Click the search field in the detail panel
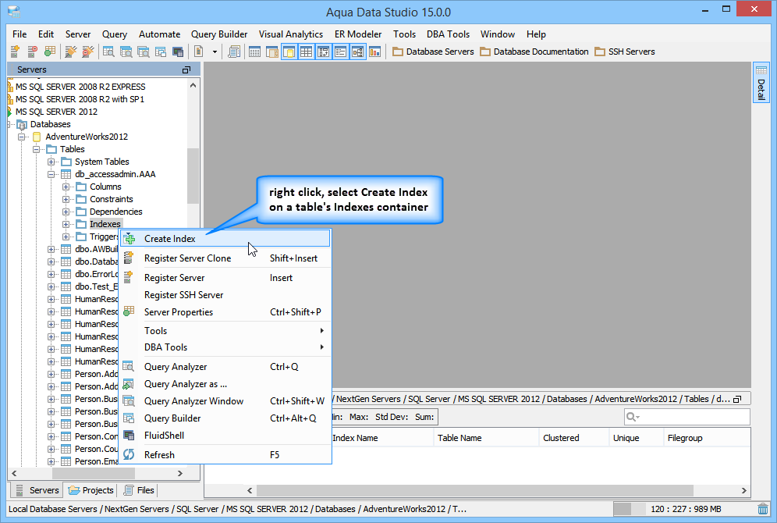Image resolution: width=777 pixels, height=523 pixels. tap(687, 417)
